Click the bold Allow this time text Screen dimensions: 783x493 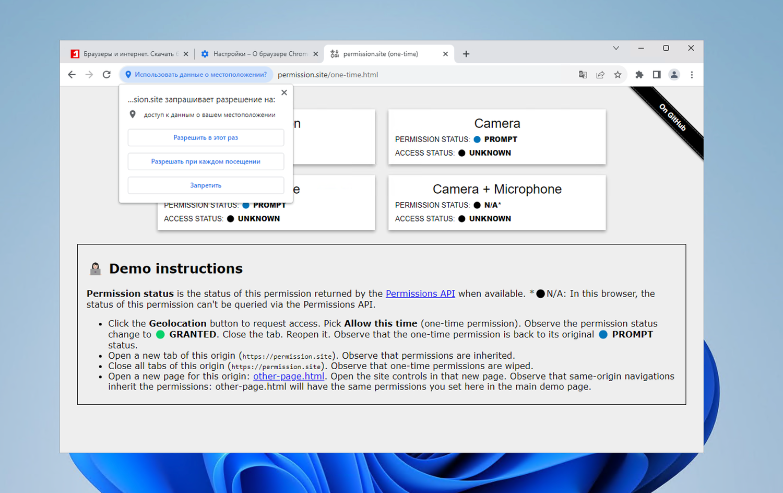pos(381,323)
